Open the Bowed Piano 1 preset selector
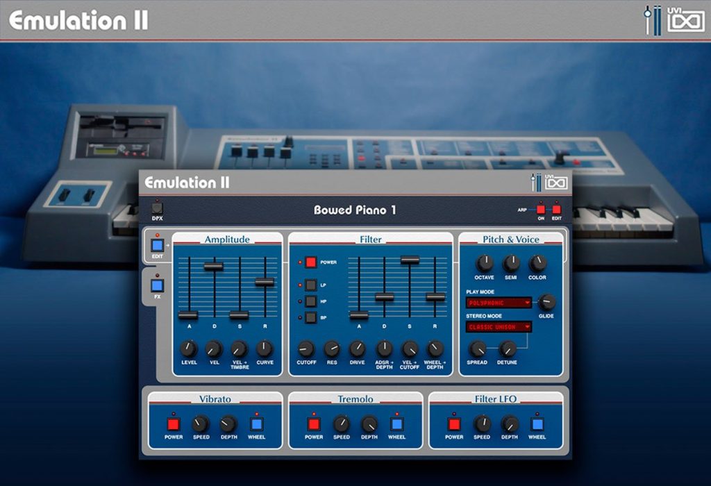Image resolution: width=711 pixels, height=486 pixels. [355, 210]
